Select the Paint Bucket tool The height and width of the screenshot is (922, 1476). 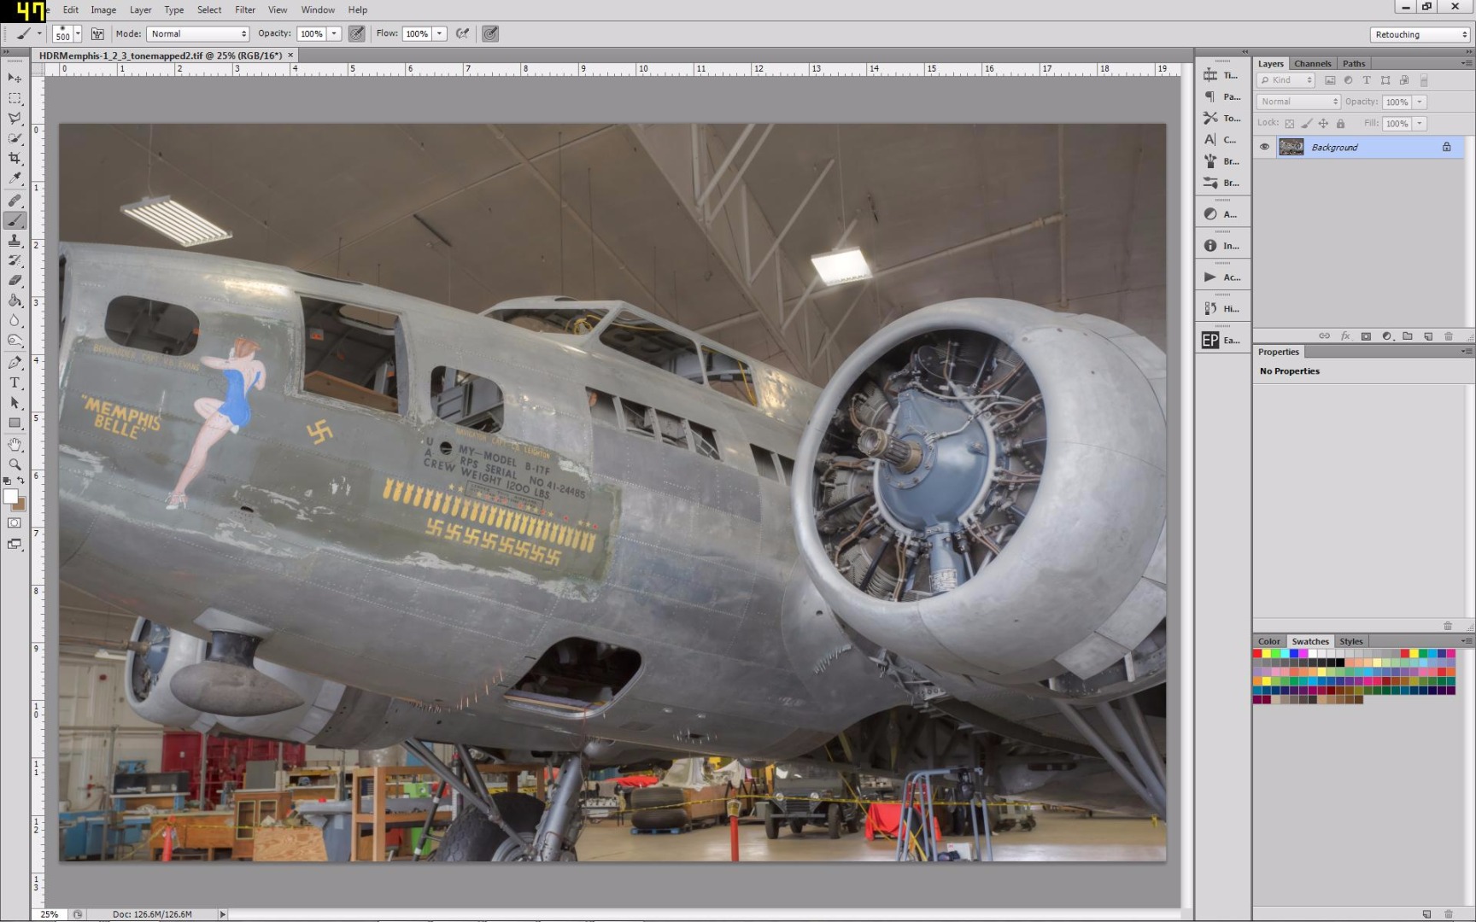click(15, 301)
